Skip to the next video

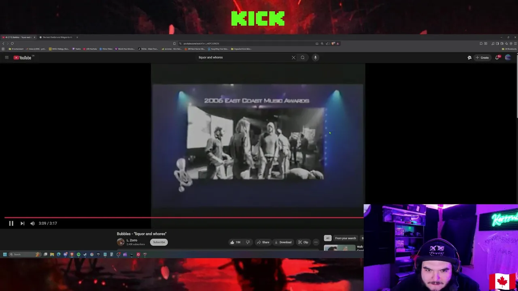coord(22,223)
